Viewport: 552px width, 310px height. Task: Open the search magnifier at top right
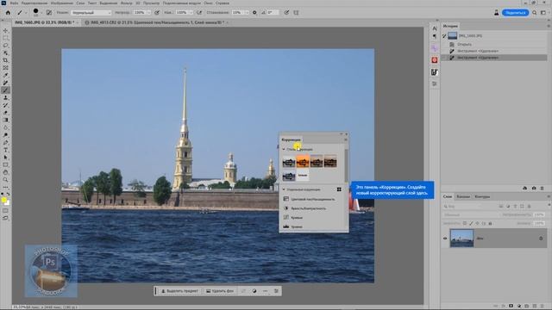tap(535, 13)
